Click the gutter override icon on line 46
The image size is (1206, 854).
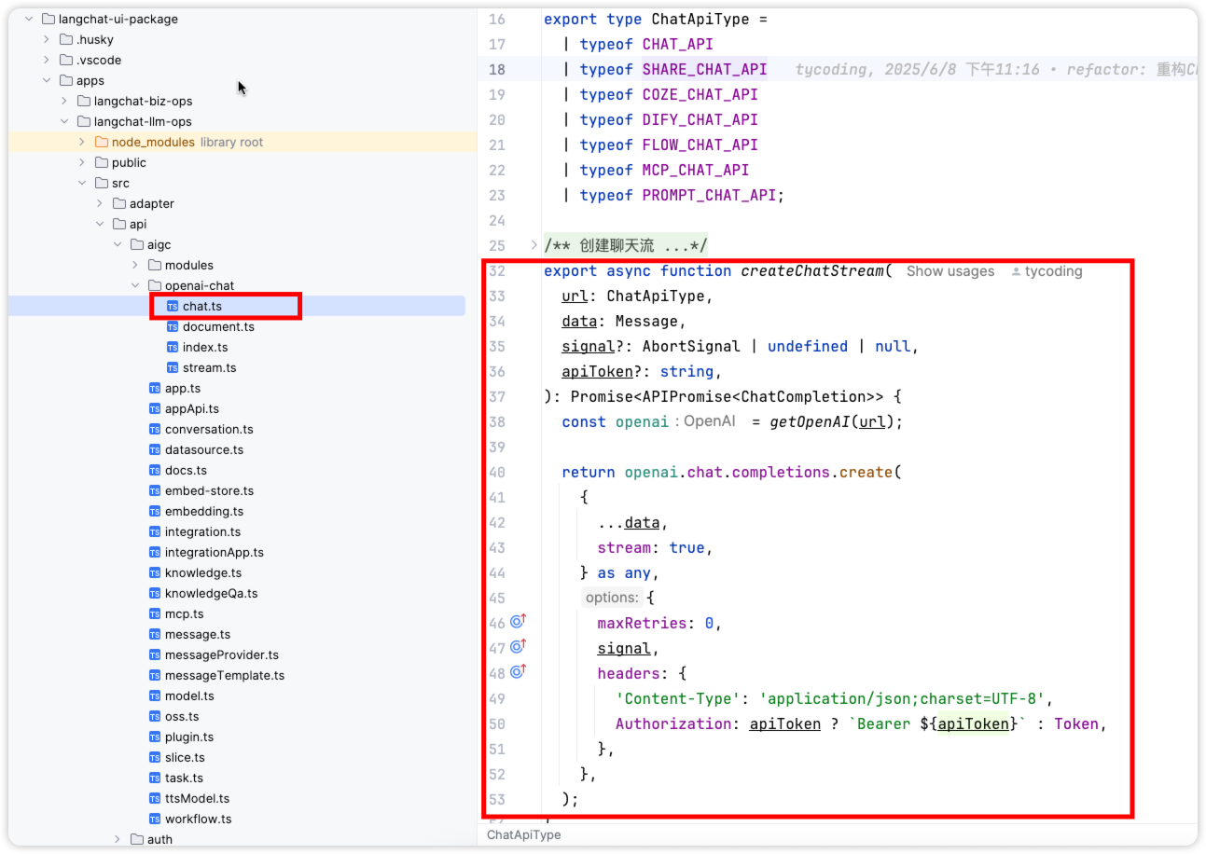coord(519,622)
